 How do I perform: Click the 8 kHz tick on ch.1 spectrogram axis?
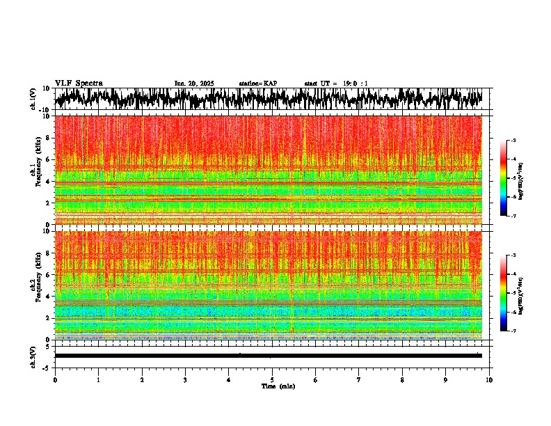click(49, 138)
